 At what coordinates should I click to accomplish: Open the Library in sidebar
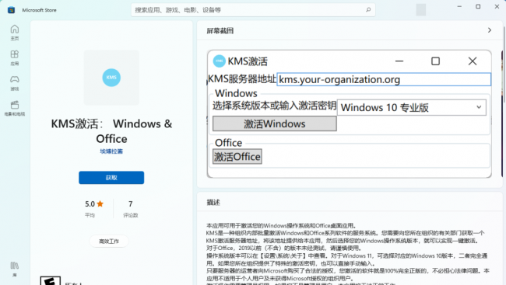click(x=15, y=269)
